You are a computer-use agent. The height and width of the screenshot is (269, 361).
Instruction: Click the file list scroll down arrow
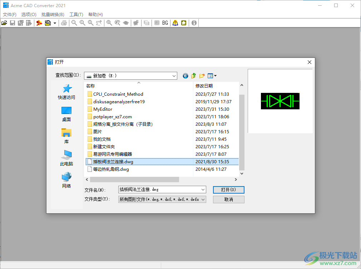point(242,174)
